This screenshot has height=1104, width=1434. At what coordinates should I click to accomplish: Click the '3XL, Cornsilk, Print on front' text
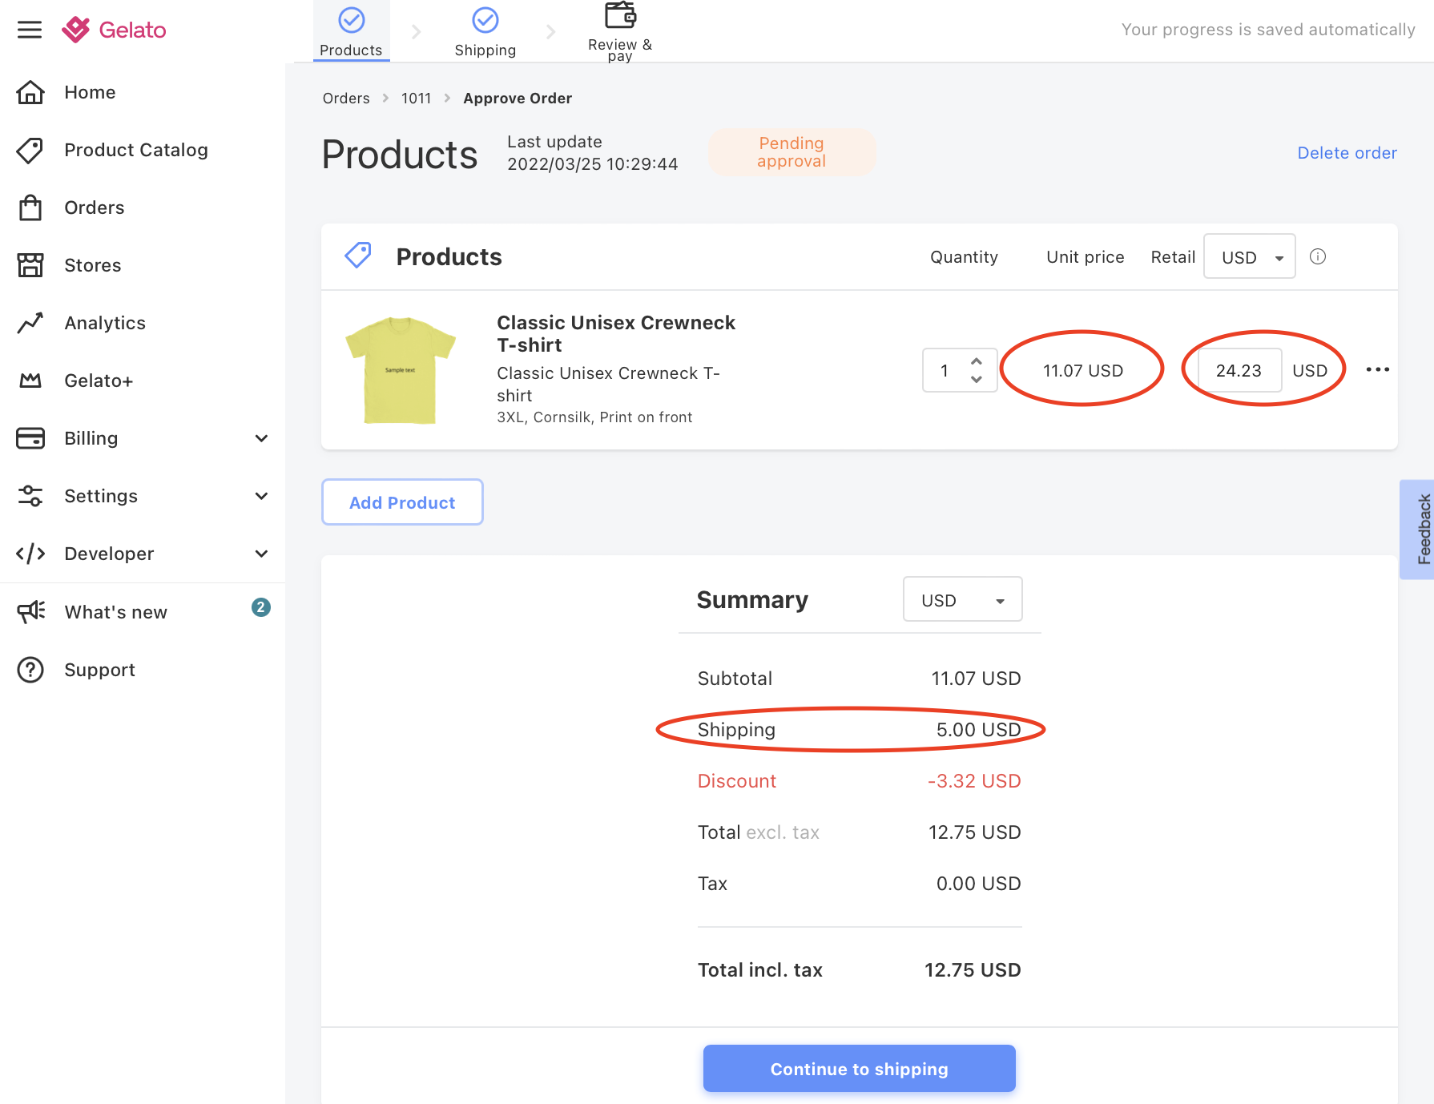(x=594, y=417)
